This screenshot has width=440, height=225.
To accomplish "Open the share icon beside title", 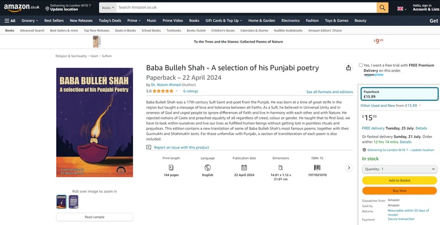I will tap(348, 68).
